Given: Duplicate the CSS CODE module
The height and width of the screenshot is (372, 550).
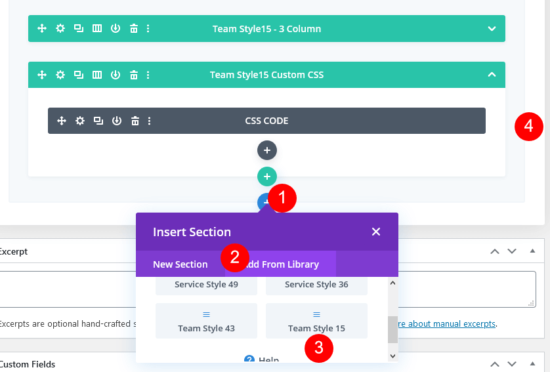Looking at the screenshot, I should coord(98,121).
